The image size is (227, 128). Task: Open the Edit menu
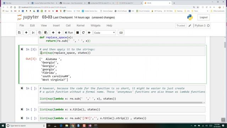point(32,25)
